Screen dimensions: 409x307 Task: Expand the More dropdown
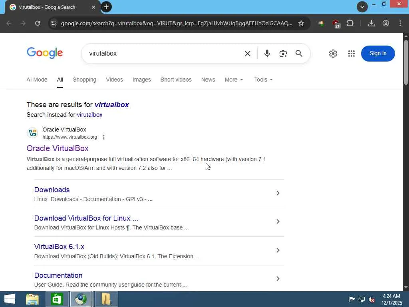[234, 80]
